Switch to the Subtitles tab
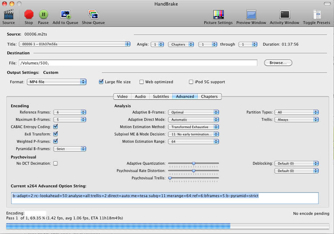This screenshot has height=234, width=334. 161,96
